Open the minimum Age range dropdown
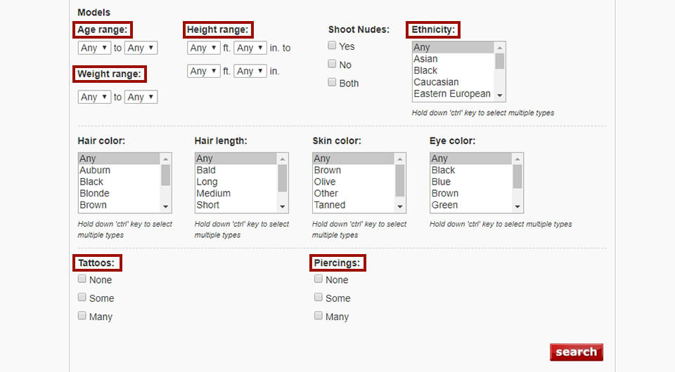This screenshot has height=372, width=675. [x=94, y=48]
